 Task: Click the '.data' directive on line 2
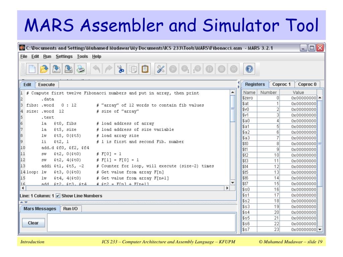[48, 99]
